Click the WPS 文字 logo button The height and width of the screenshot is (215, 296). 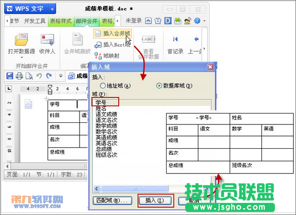26,9
